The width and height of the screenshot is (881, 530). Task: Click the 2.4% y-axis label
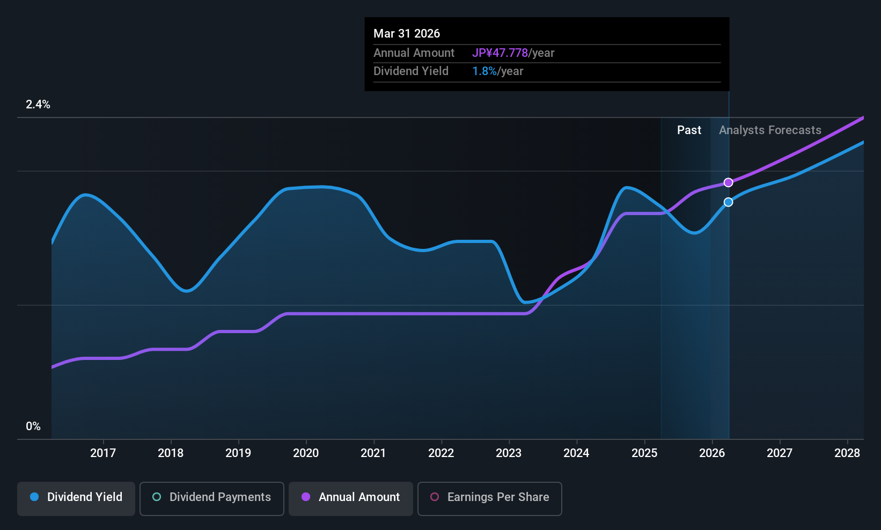(38, 105)
